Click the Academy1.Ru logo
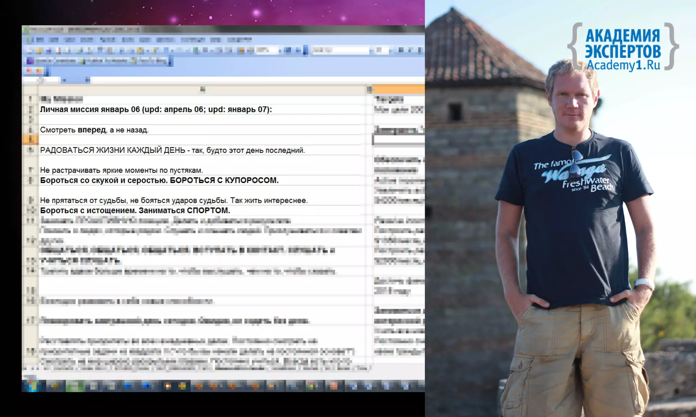 [623, 47]
